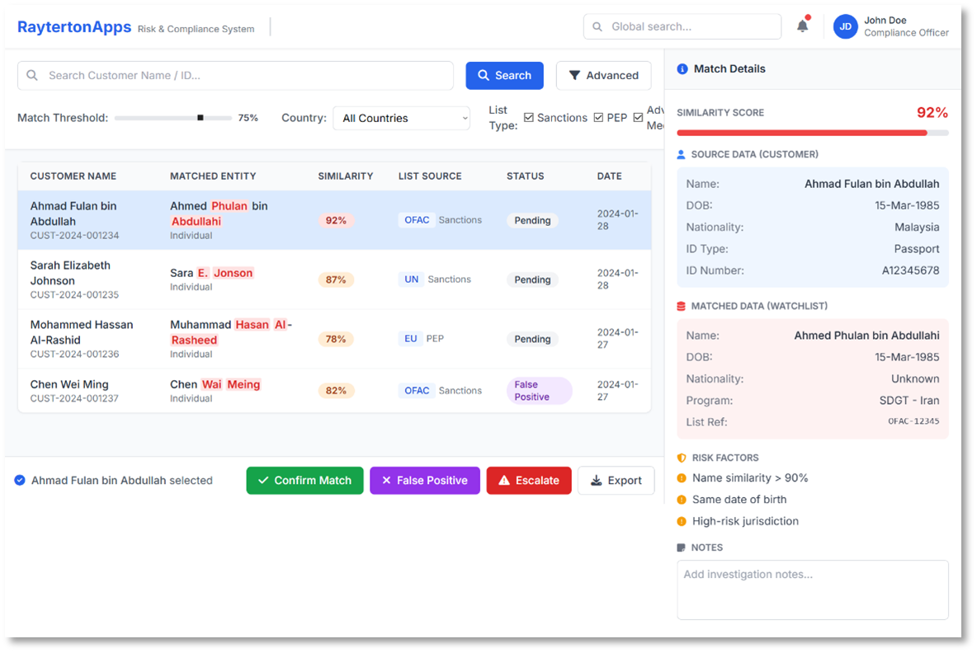The width and height of the screenshot is (977, 653).
Task: Click the Match Threshold slider handle
Action: (201, 118)
